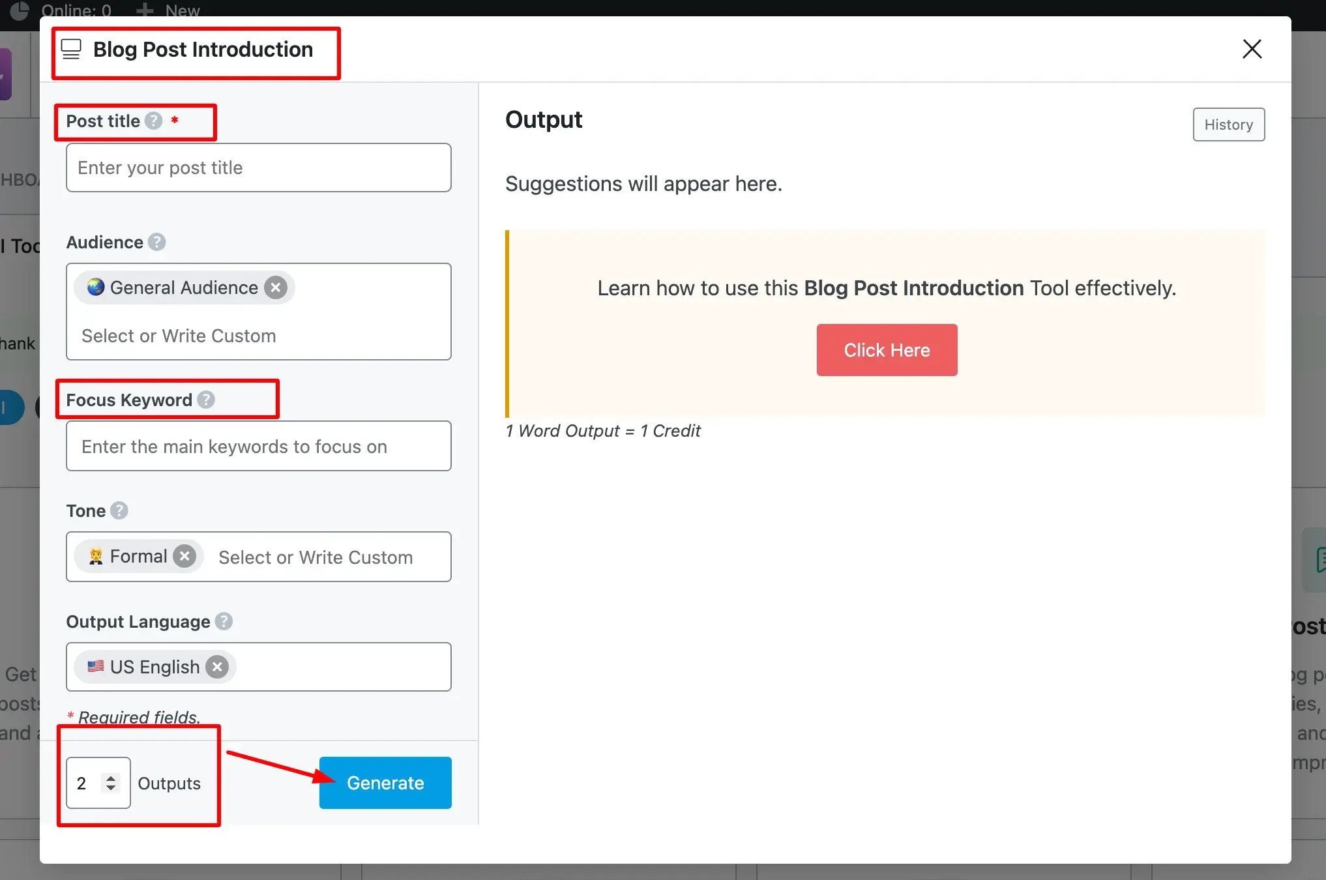Click the Output Language help icon
The image size is (1326, 880).
click(224, 621)
